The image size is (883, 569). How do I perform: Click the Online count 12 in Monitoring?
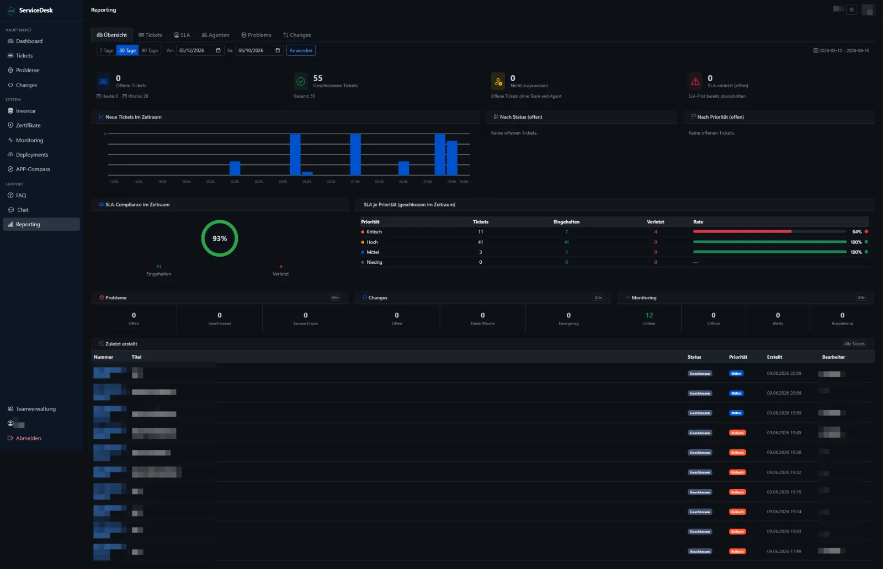(x=649, y=316)
